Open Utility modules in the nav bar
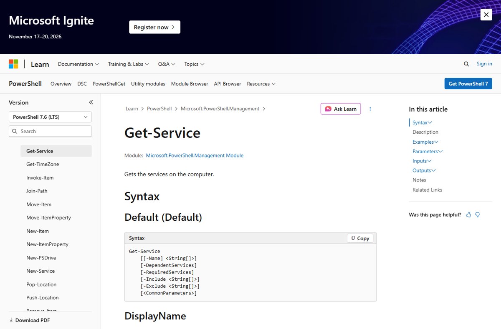501x329 pixels. point(148,84)
